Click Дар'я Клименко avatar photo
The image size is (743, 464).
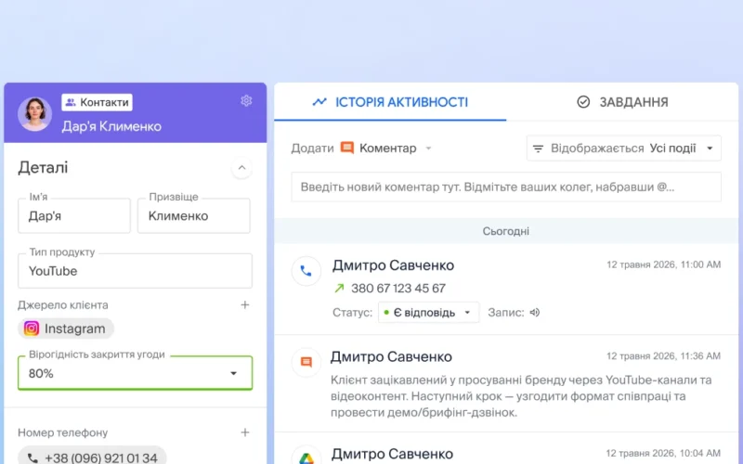pyautogui.click(x=34, y=114)
